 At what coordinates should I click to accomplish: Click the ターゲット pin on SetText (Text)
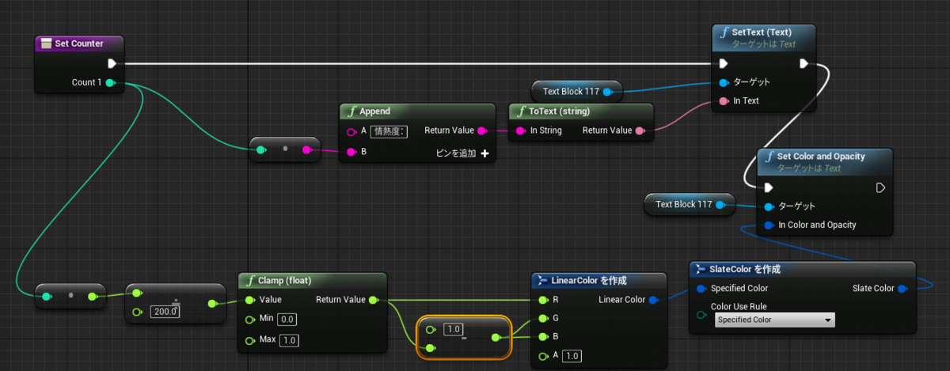(724, 82)
